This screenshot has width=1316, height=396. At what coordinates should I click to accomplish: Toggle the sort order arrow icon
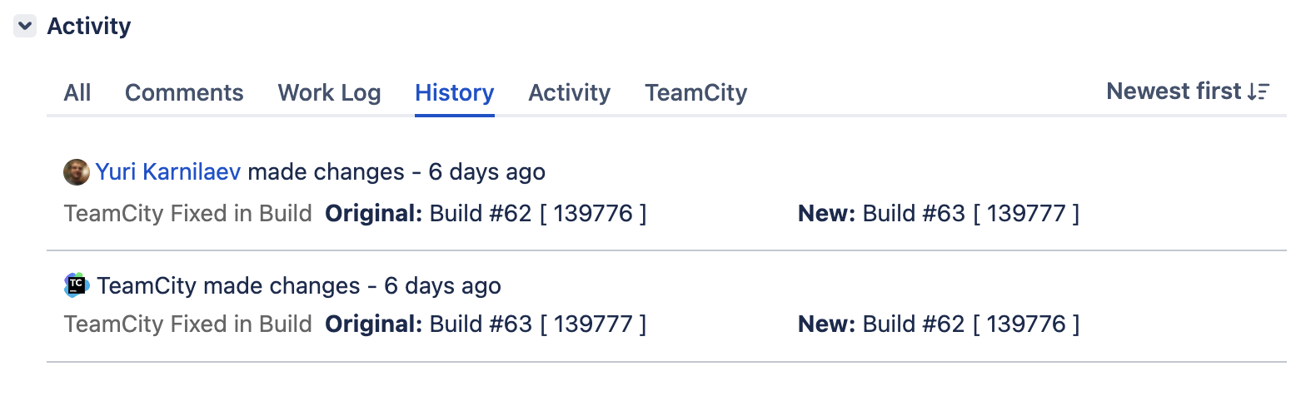(1258, 92)
